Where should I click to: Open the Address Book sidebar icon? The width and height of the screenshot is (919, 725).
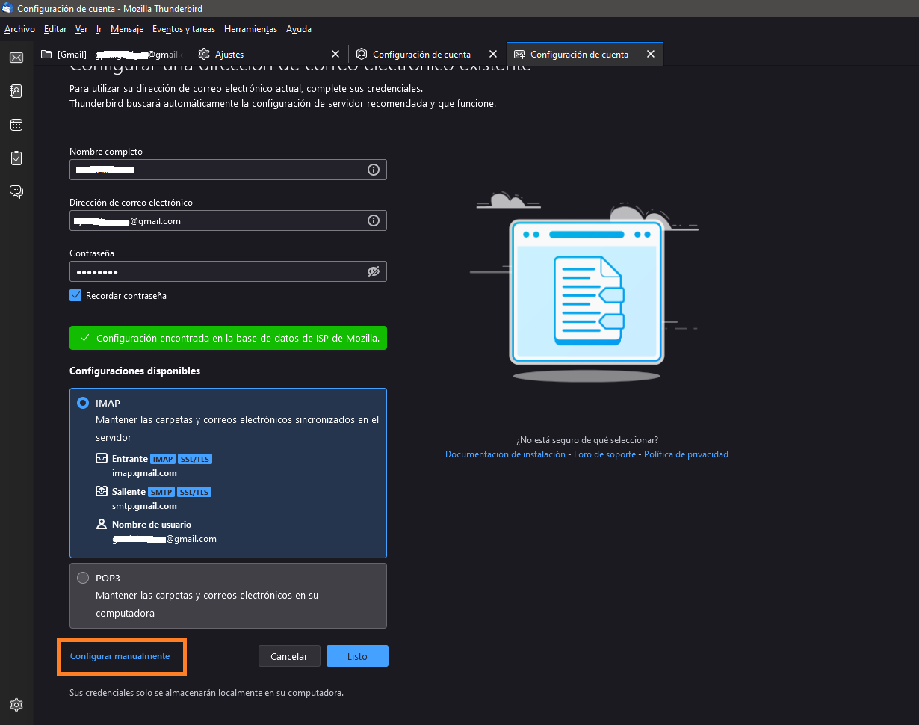click(16, 91)
